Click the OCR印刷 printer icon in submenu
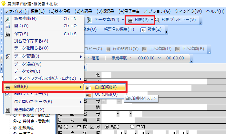 (88, 95)
